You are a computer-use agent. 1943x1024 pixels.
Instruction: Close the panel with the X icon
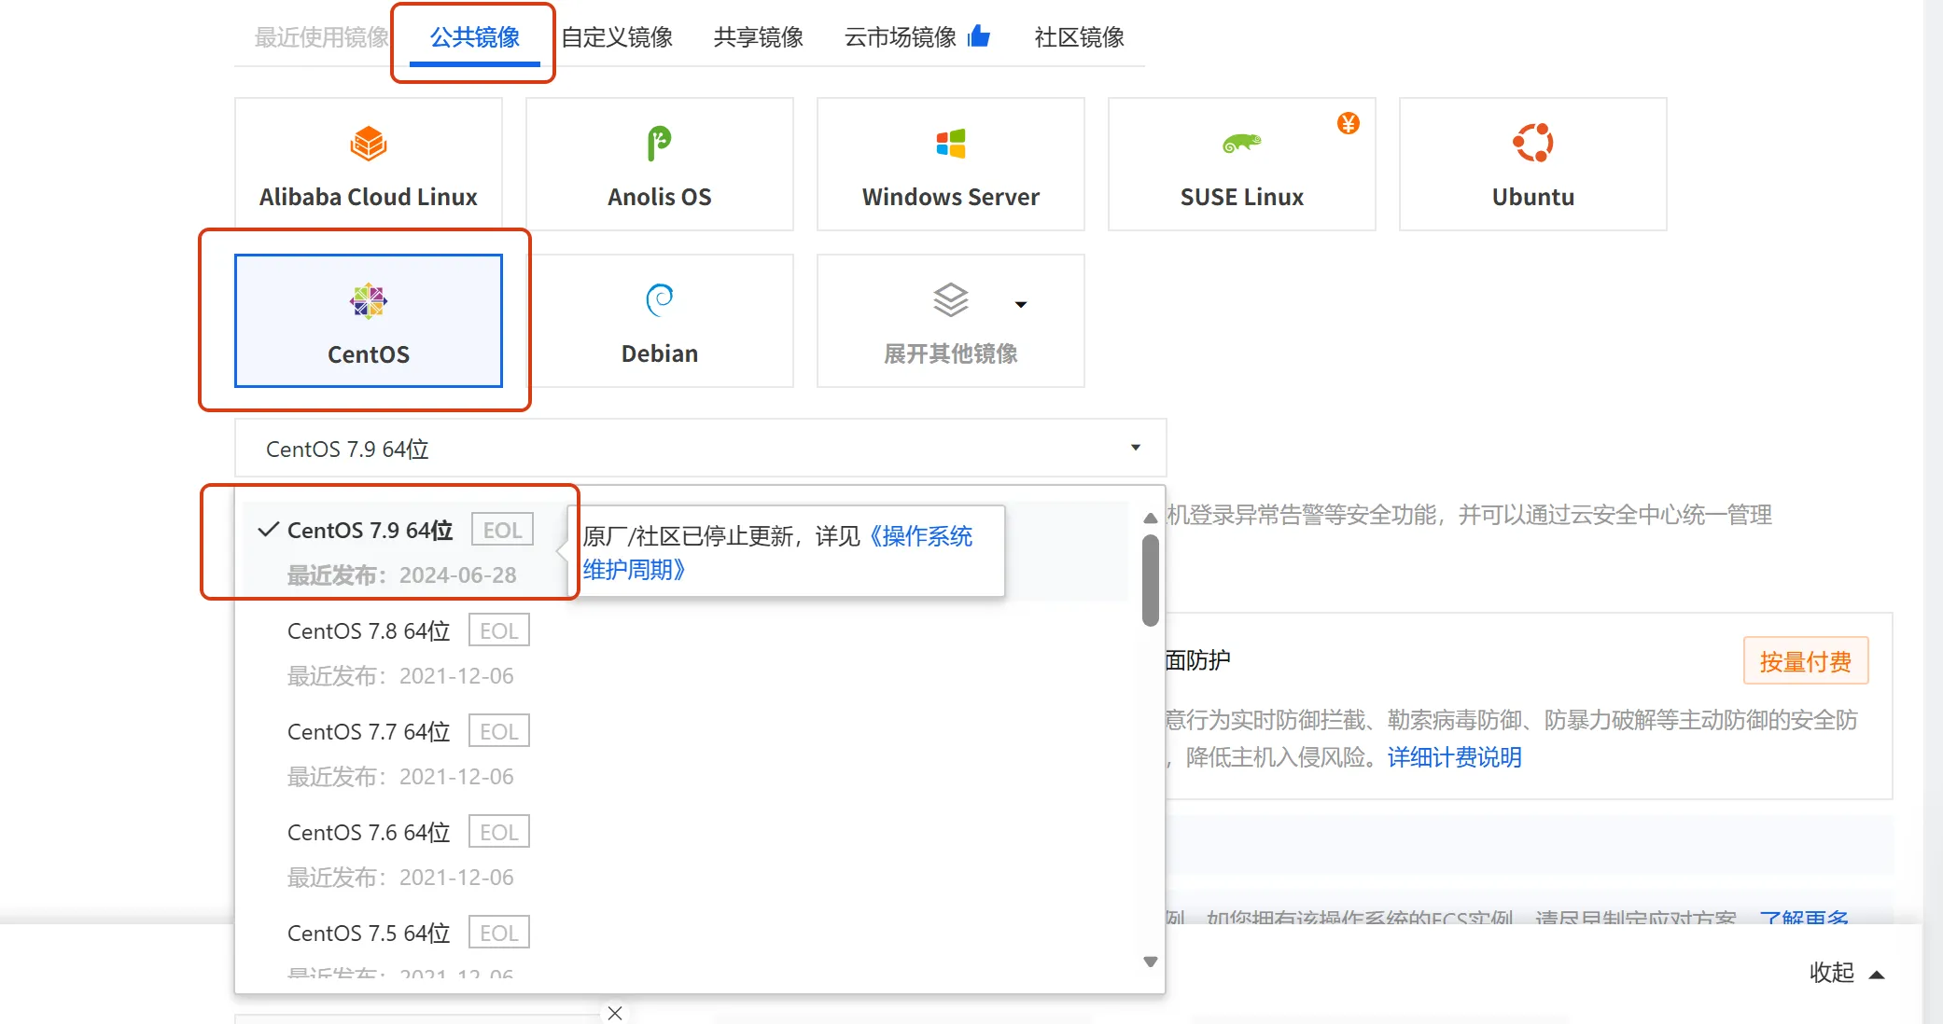click(614, 1013)
